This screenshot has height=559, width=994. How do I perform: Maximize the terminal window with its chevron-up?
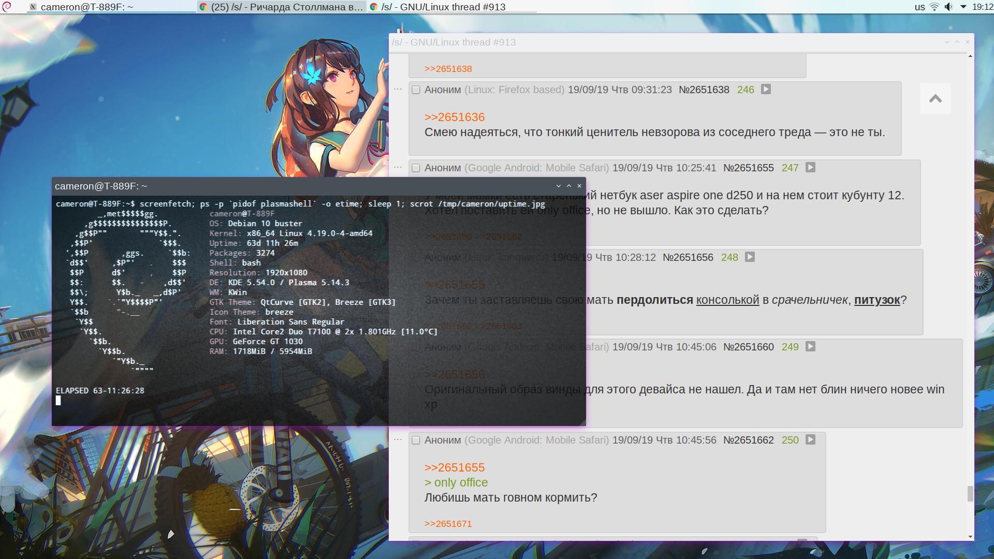tap(569, 186)
